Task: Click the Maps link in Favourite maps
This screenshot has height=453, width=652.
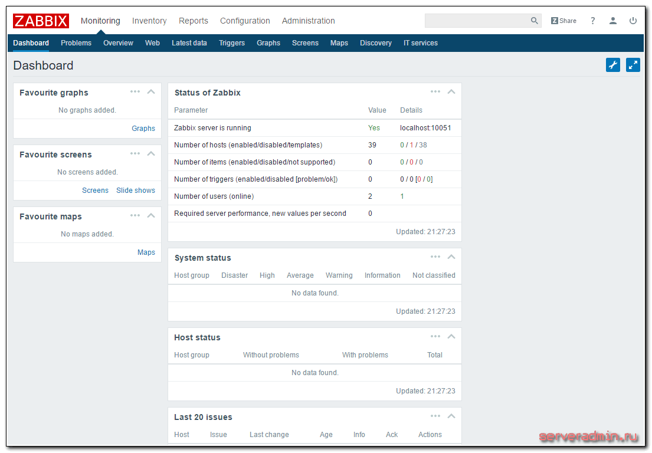Action: pyautogui.click(x=146, y=252)
